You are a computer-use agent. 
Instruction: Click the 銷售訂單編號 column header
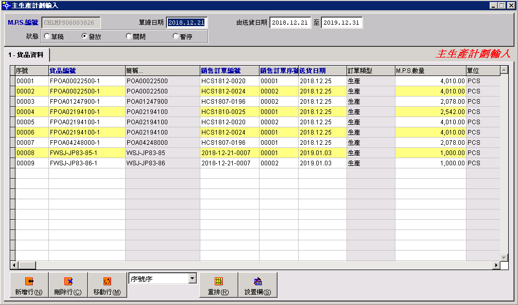[x=230, y=70]
